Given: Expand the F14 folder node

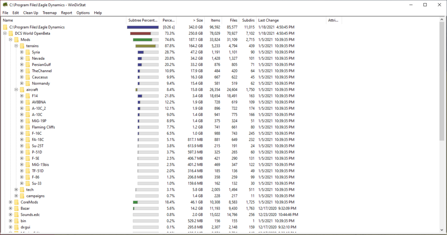Looking at the screenshot, I should pyautogui.click(x=22, y=96).
